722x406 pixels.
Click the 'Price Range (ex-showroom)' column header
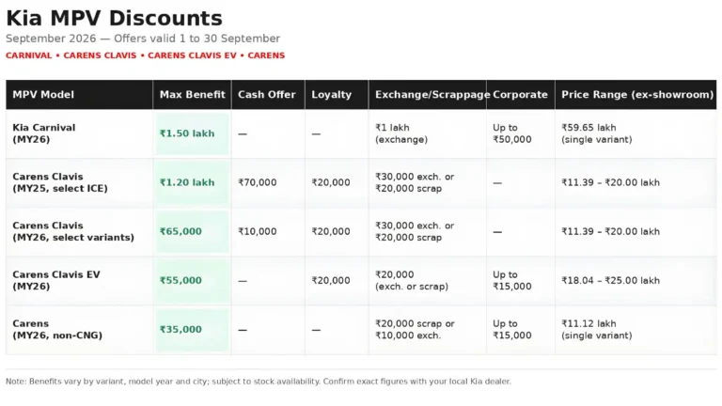[637, 94]
